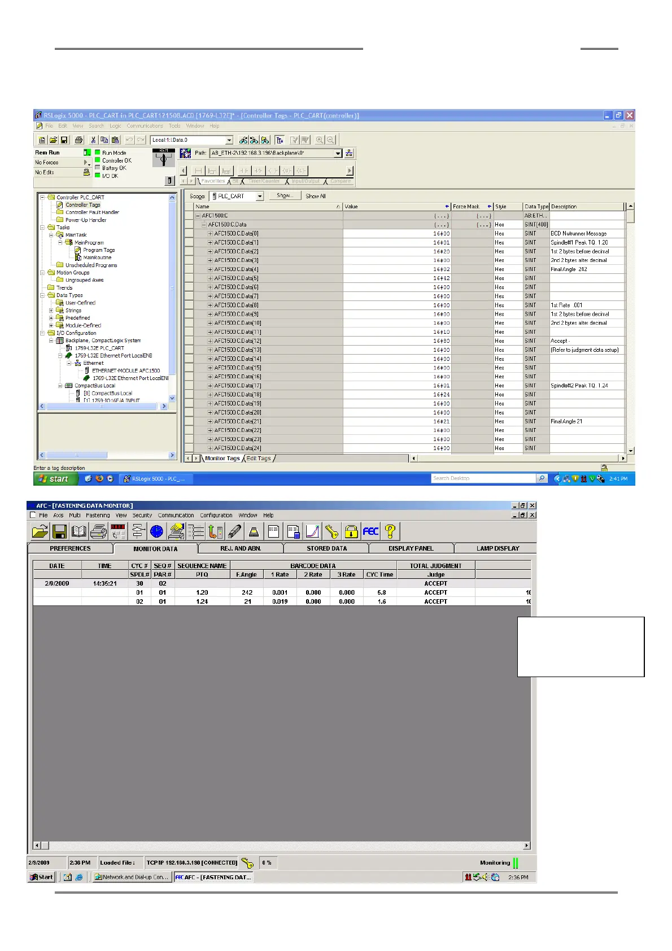The height and width of the screenshot is (951, 672).
Task: Expand the AFC1500:C.Data[12] tag
Action: (210, 341)
